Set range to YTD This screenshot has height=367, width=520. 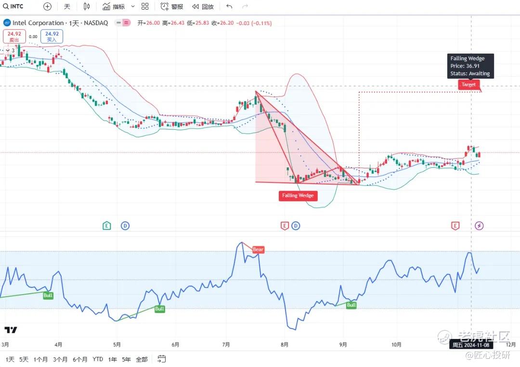coord(97,359)
